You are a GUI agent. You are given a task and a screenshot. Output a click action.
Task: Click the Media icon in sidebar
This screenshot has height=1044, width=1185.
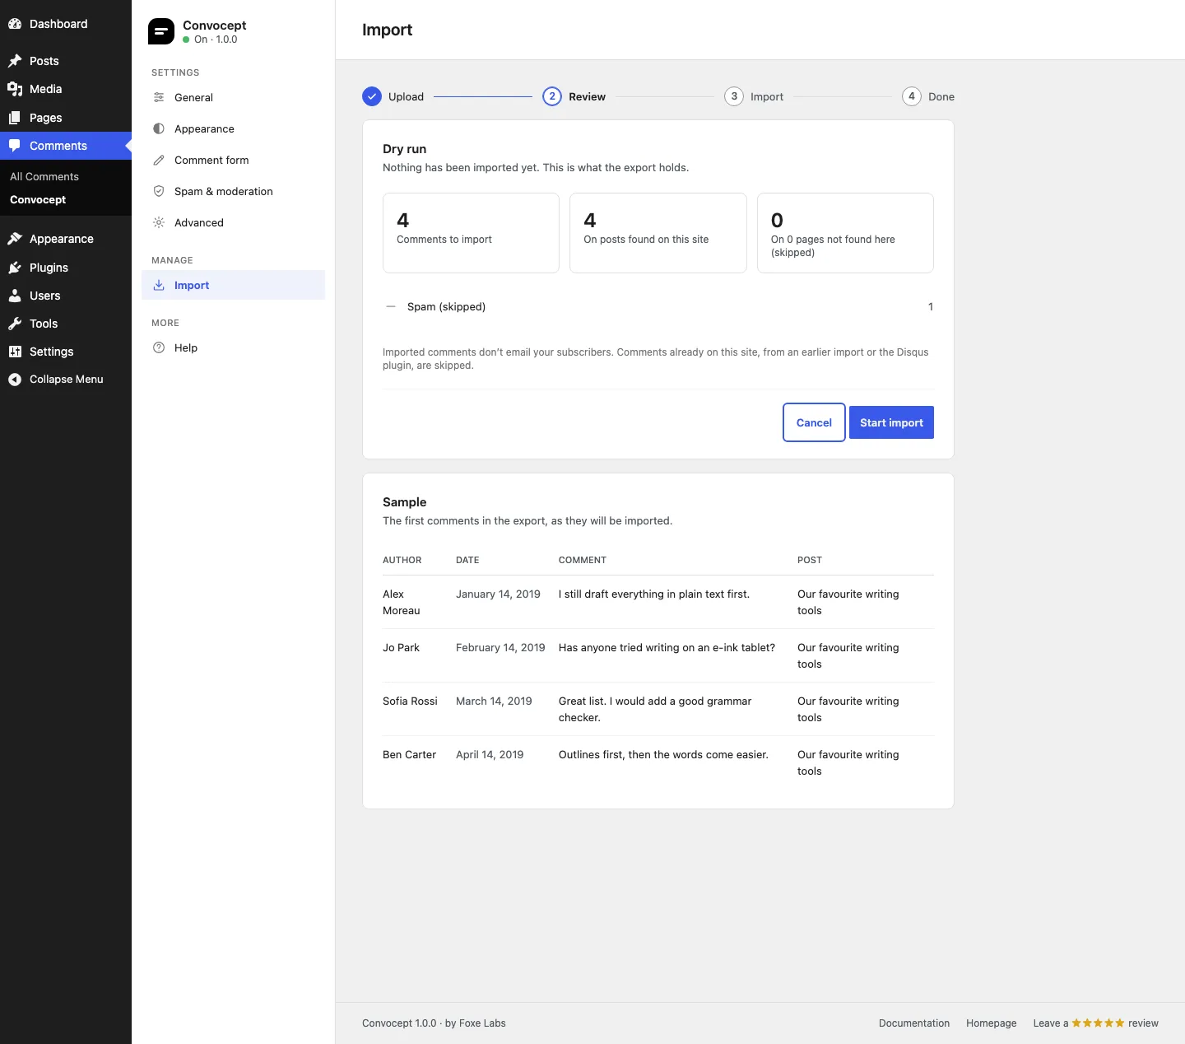point(15,89)
